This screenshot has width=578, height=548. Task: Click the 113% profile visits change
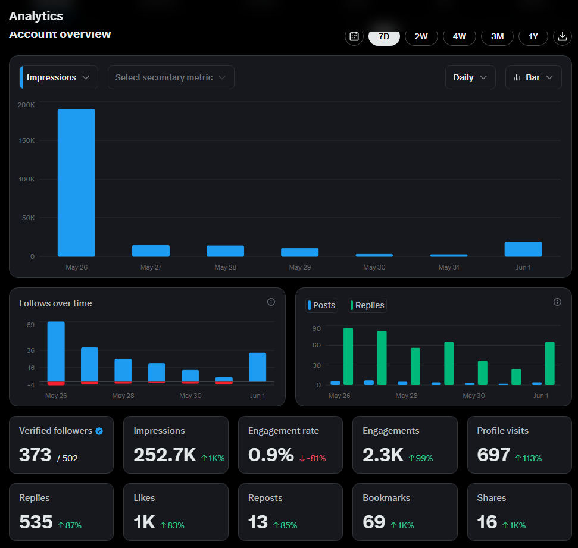528,458
